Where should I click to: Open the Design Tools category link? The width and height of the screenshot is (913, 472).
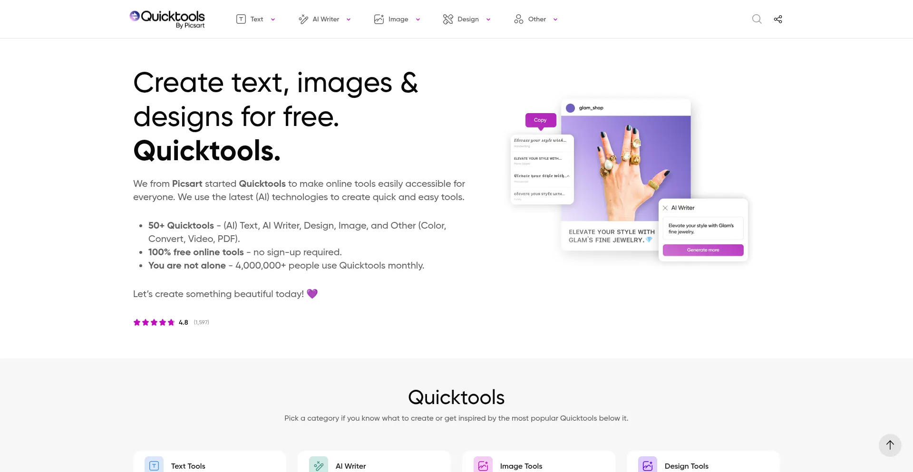(x=687, y=466)
